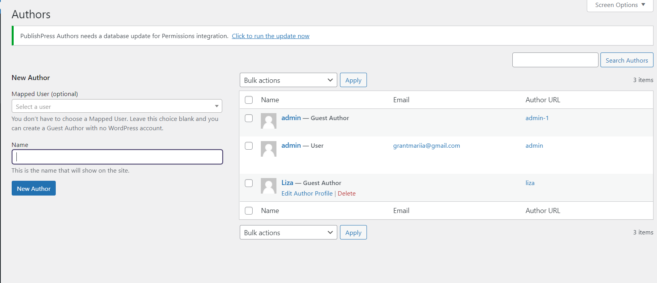Expand the Screen Options panel

620,5
